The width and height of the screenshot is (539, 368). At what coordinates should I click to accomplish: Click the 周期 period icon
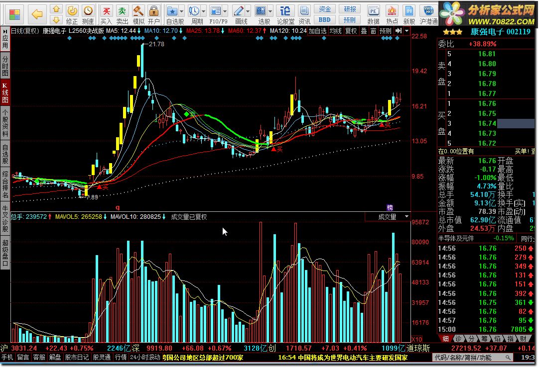point(195,11)
